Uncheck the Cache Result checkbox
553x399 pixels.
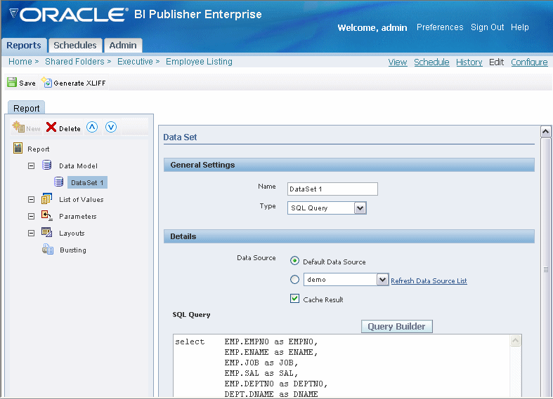(294, 299)
